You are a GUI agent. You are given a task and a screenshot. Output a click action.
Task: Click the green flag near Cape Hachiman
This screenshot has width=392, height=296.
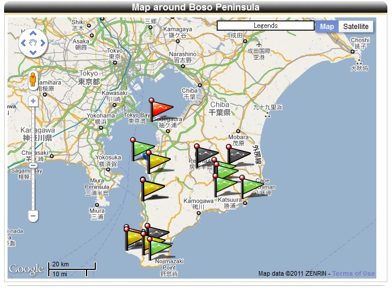(x=252, y=186)
